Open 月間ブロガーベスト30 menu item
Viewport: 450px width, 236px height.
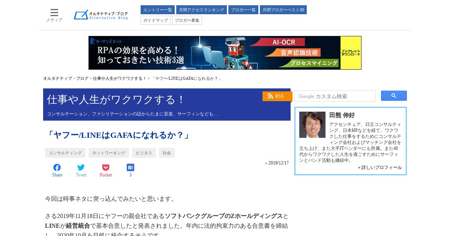pyautogui.click(x=283, y=10)
